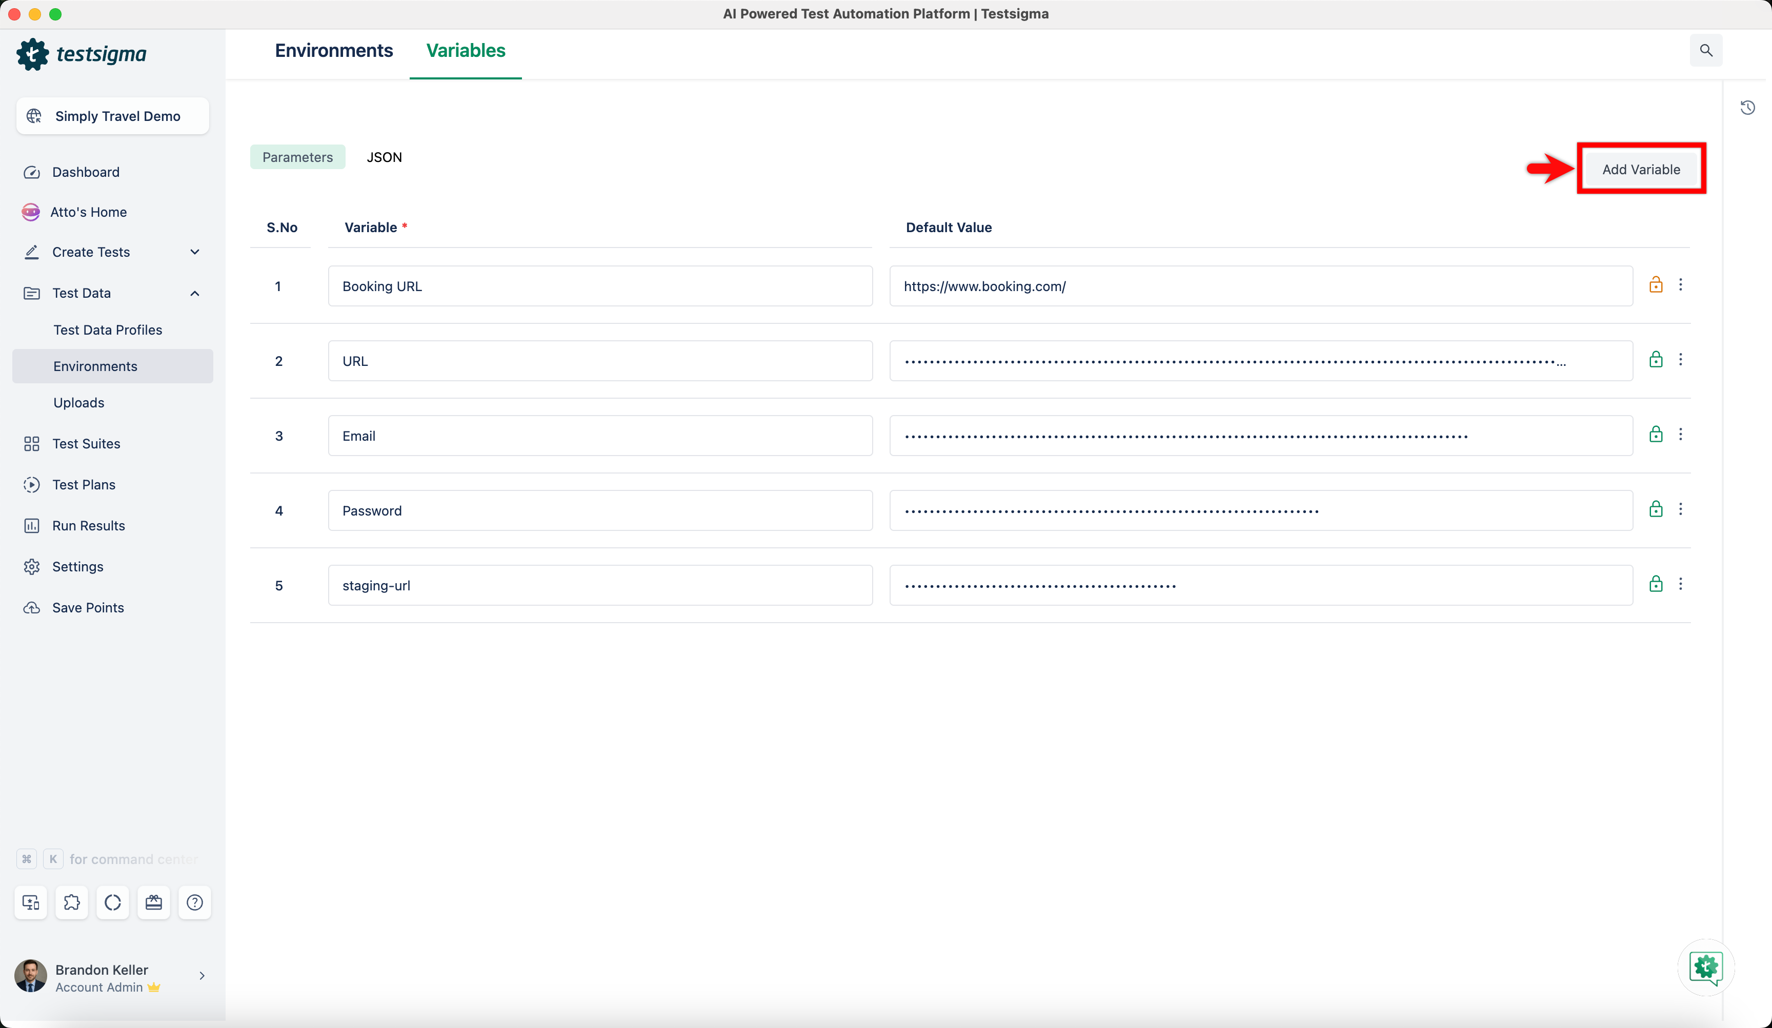Open the three-dot menu on the Email row
The height and width of the screenshot is (1028, 1772).
1681,434
